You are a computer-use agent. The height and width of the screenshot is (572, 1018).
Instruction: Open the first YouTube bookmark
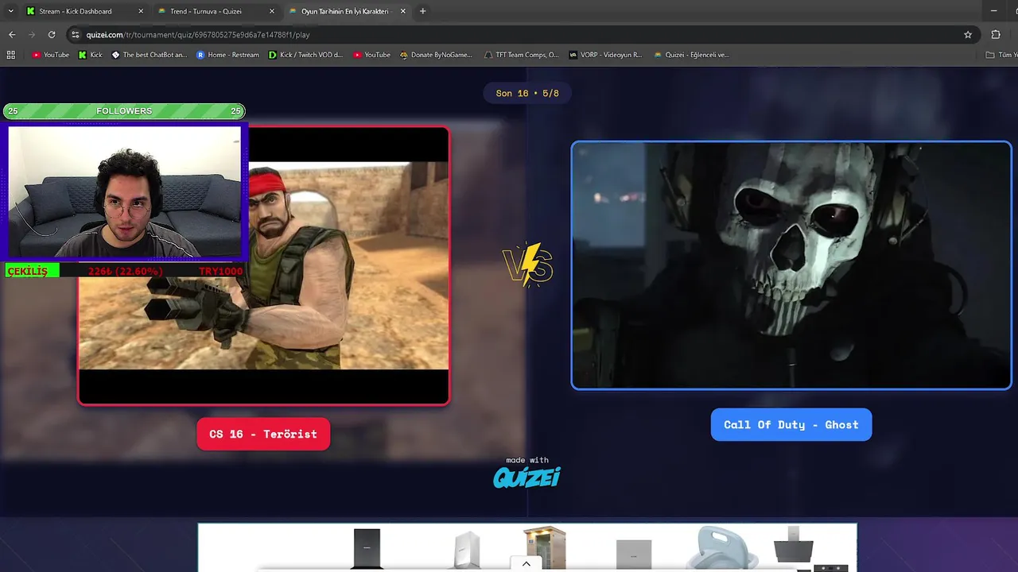[51, 55]
